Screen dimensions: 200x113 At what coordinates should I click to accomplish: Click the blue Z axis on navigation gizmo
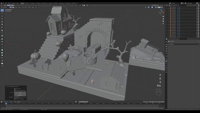(x=161, y=10)
